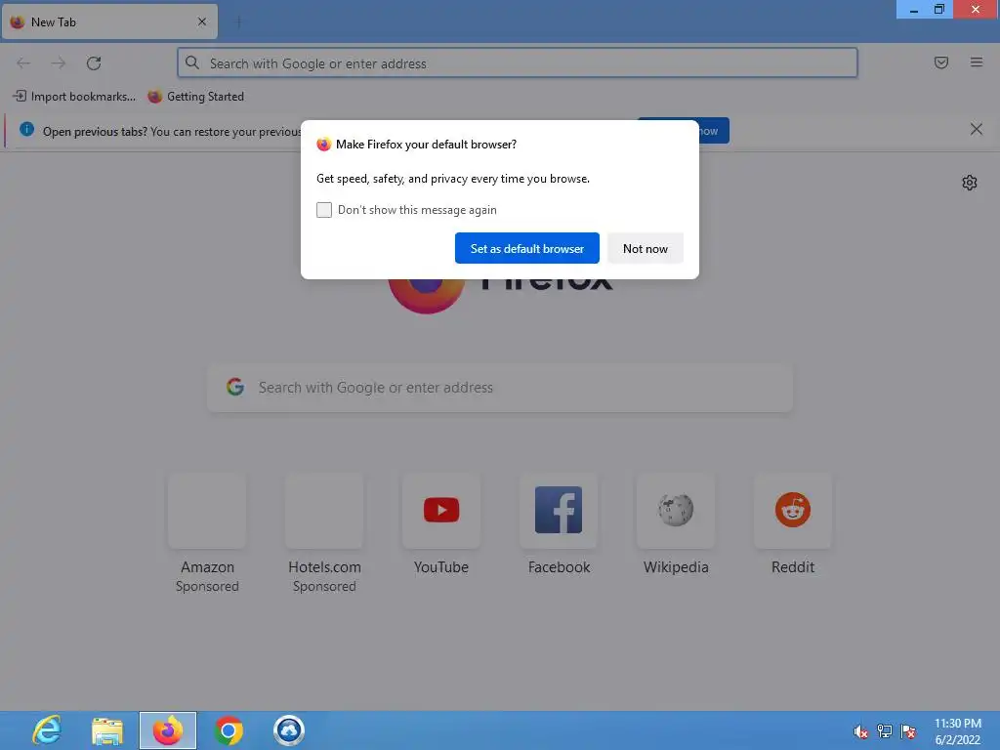
Task: Dismiss the restore tabs notification bar
Action: [x=976, y=130]
